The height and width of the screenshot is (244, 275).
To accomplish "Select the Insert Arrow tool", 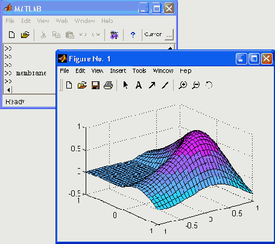I will click(152, 85).
